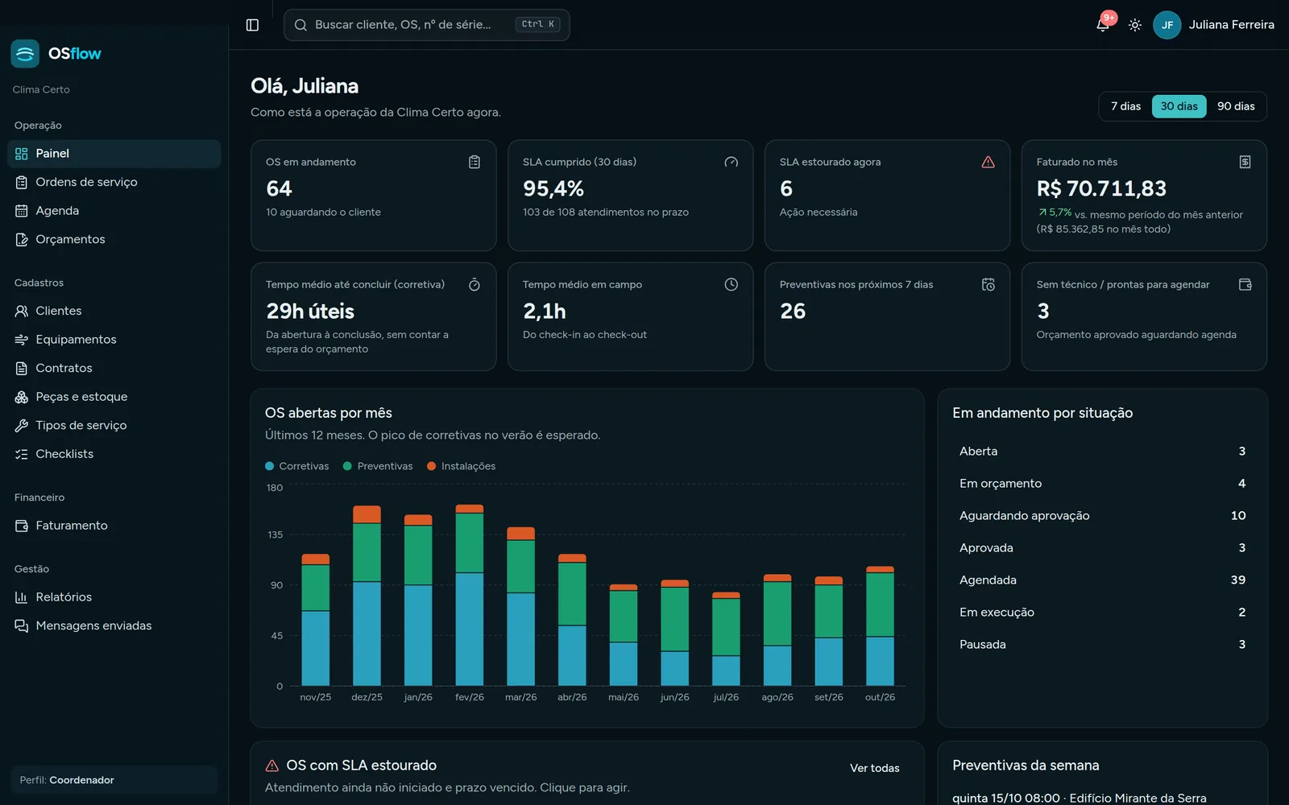This screenshot has height=805, width=1289.
Task: Focus the search field Buscar cliente
Action: click(x=426, y=25)
